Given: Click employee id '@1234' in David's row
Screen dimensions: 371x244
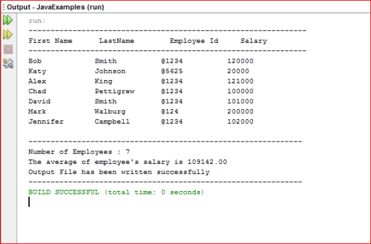Looking at the screenshot, I should coord(172,101).
